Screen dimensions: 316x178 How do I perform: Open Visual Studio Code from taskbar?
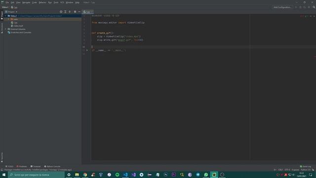click(125, 175)
